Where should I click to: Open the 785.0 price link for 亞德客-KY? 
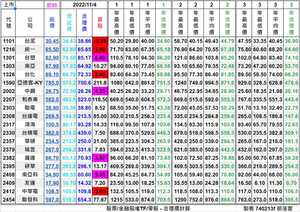[x=52, y=83]
